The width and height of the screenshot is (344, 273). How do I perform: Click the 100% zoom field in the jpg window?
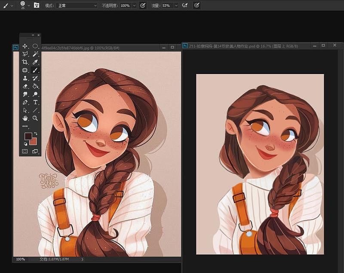(20, 259)
